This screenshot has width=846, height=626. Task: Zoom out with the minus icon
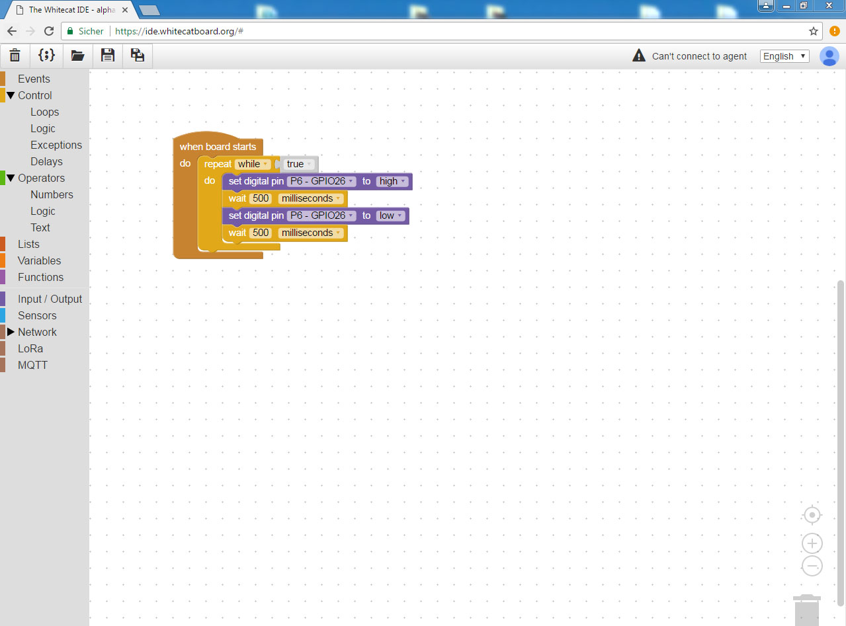coord(812,566)
